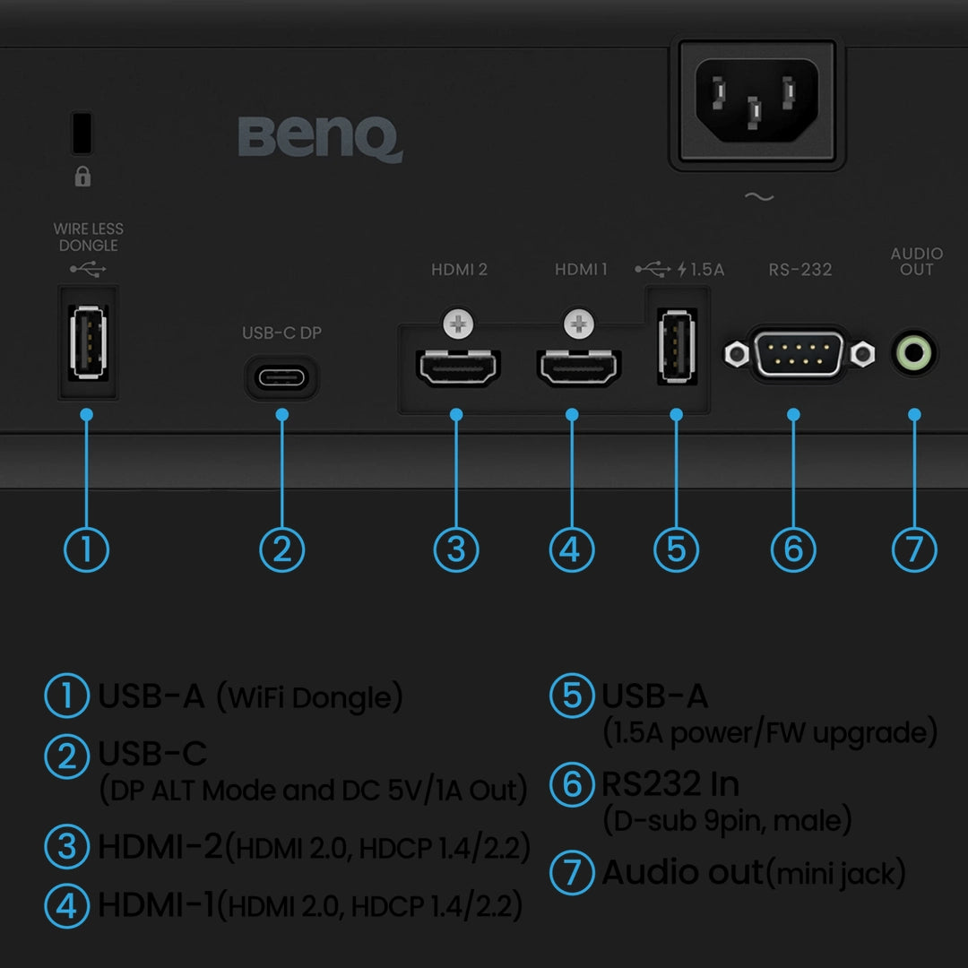Click the RS-232 serial connector
The image size is (968, 968).
[x=799, y=354]
